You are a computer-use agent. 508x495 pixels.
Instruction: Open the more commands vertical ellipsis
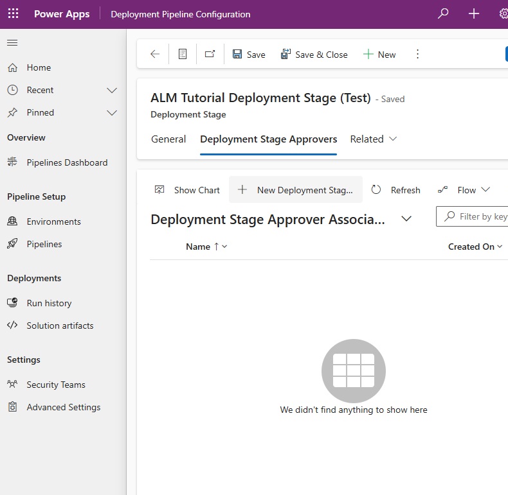417,54
